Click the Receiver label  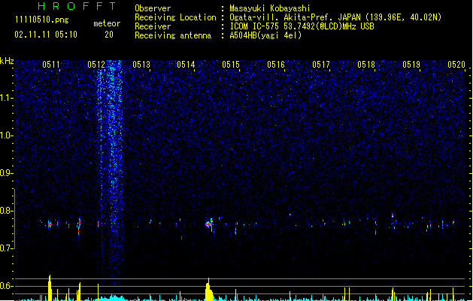(x=153, y=26)
